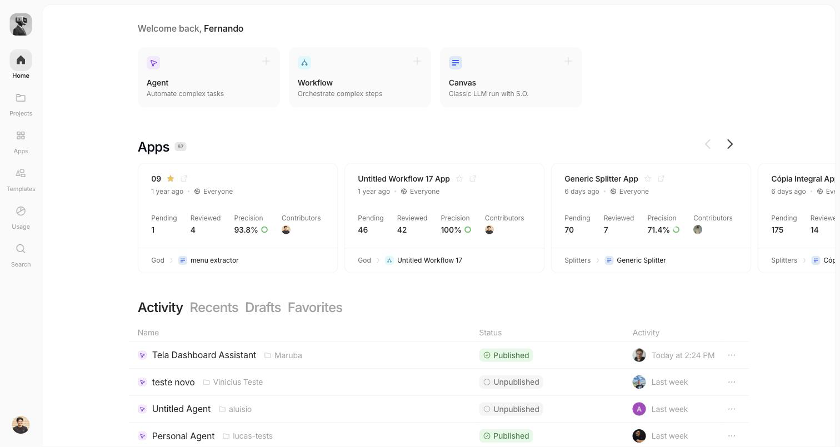Click the workspace logo avatar
The image size is (840, 447).
coord(21,24)
